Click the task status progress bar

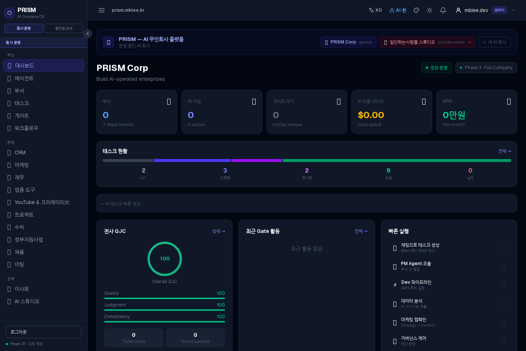click(307, 161)
